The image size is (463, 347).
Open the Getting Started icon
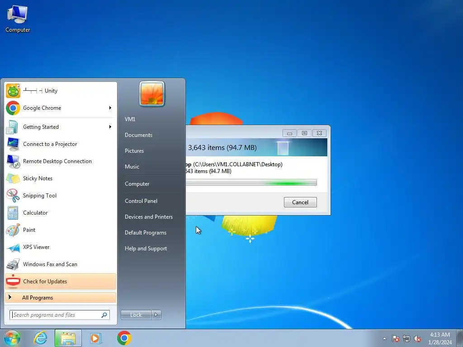13,127
